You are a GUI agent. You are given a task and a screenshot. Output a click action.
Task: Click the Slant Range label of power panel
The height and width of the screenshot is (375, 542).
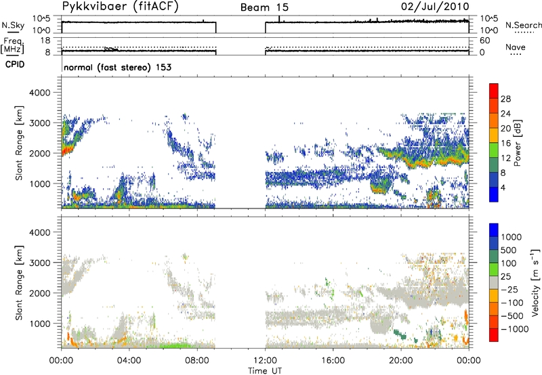[x=19, y=143]
